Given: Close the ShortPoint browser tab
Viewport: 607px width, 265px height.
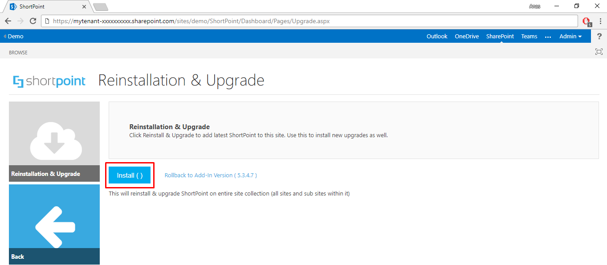Looking at the screenshot, I should 84,7.
